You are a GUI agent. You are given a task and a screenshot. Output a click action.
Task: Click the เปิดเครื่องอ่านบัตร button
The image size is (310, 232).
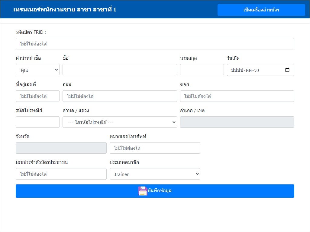tap(261, 10)
